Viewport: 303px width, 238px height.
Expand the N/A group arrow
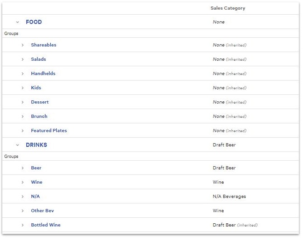point(23,197)
